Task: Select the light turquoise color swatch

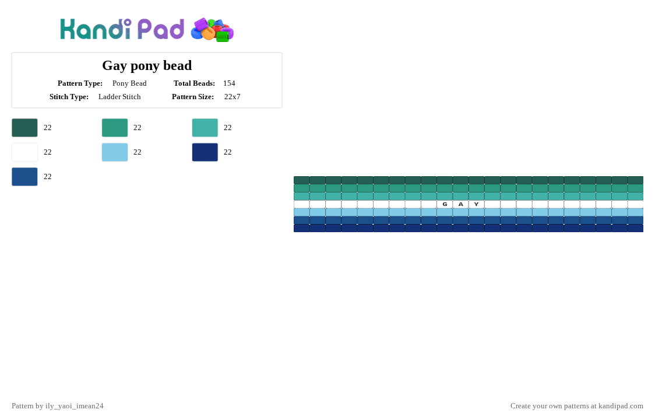Action: pos(205,128)
